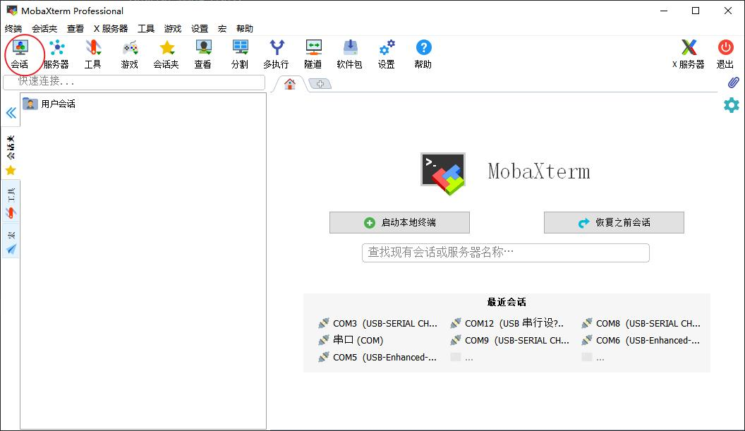The height and width of the screenshot is (431, 745).
Task: Open recent session COM8 (USB-SERIAL CH...)
Action: 641,323
